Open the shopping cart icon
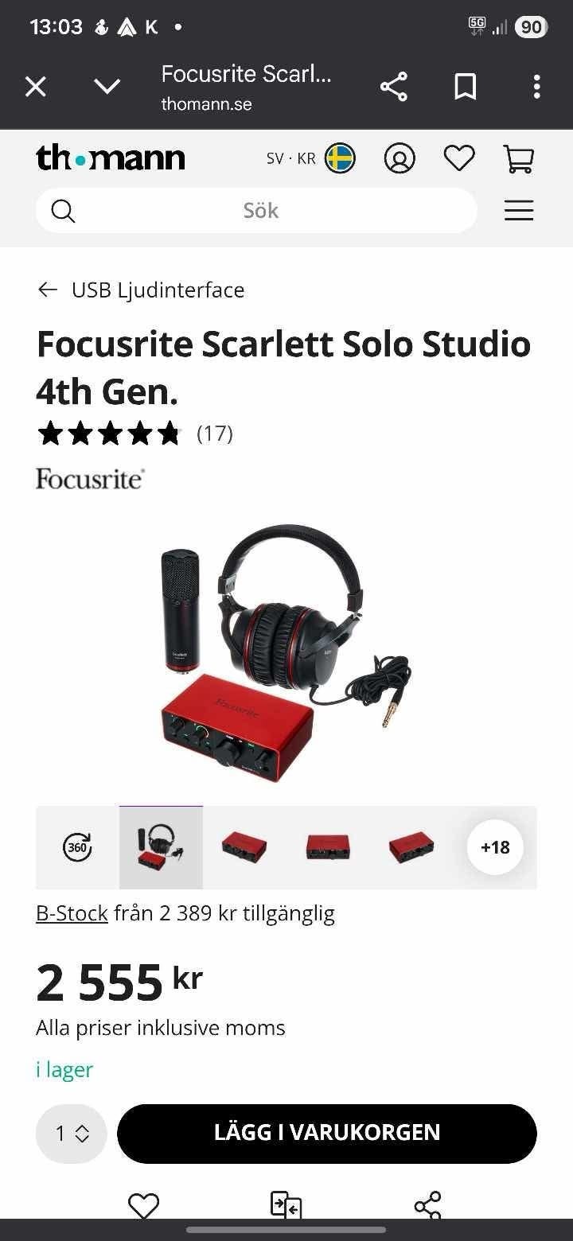 519,158
